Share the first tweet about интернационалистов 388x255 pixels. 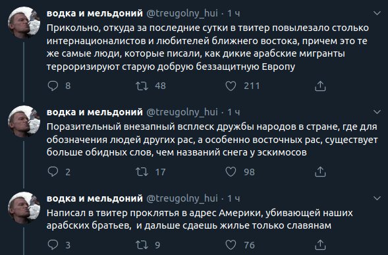click(320, 86)
